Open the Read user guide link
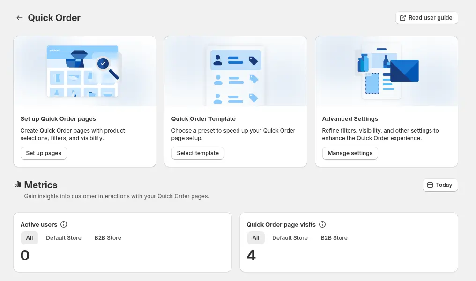The image size is (476, 281). point(426,18)
